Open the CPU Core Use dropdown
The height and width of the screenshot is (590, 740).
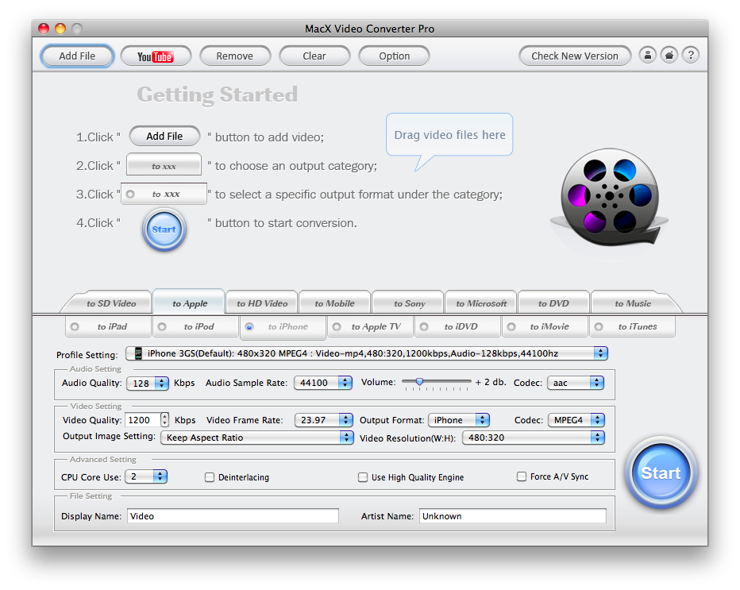146,476
